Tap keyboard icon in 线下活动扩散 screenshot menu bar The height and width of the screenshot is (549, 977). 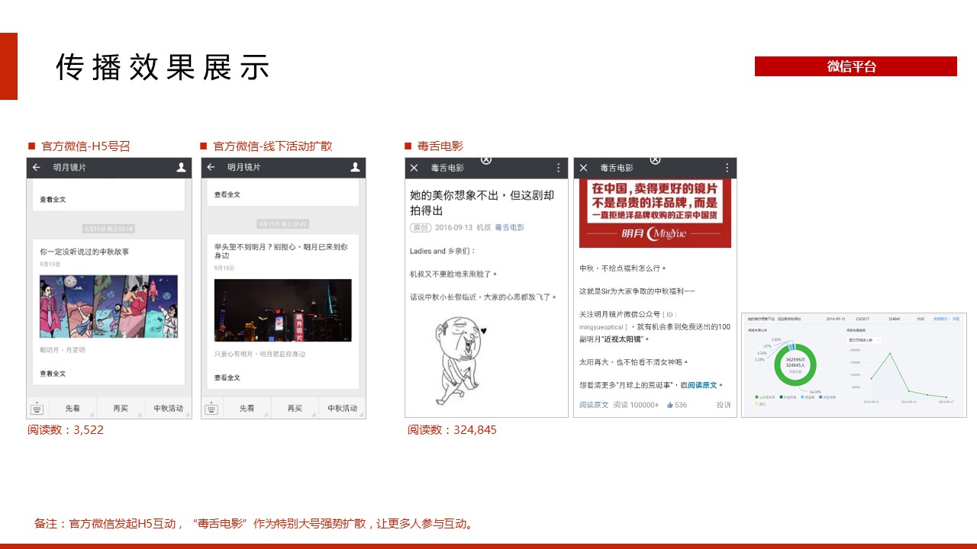211,409
